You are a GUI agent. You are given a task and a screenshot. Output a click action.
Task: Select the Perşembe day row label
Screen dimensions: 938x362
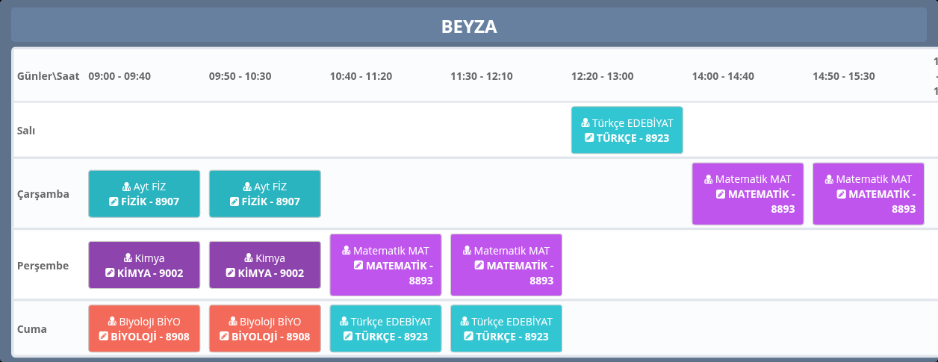tap(43, 266)
